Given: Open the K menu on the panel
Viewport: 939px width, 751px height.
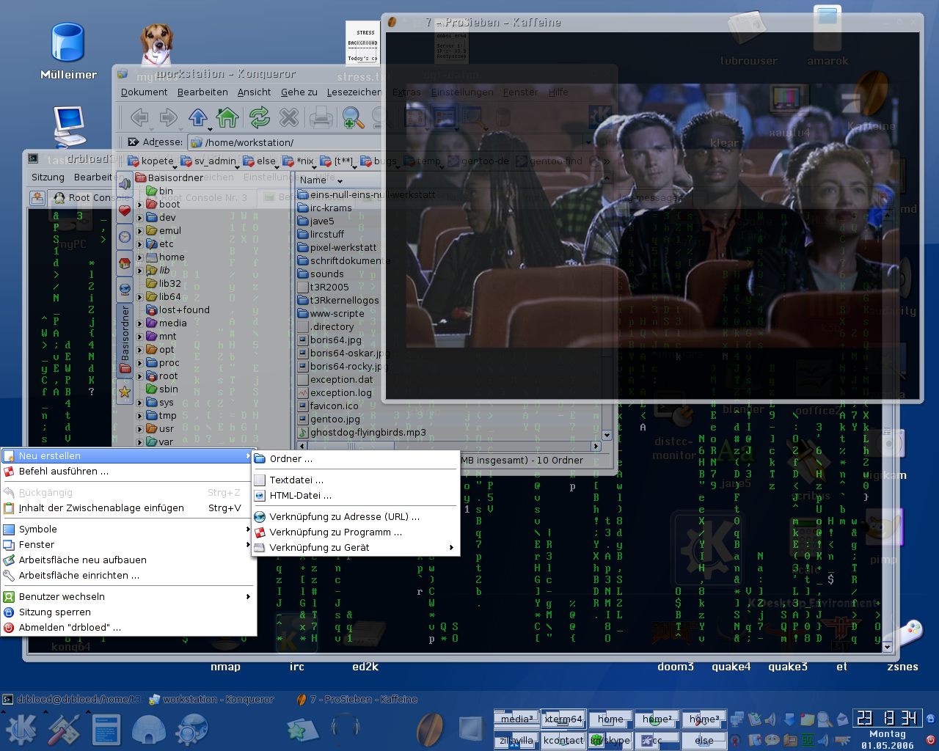Looking at the screenshot, I should (21, 730).
